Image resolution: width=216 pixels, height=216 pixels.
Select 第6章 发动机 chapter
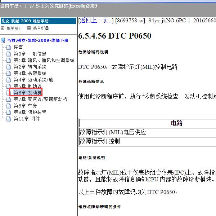[28, 92]
